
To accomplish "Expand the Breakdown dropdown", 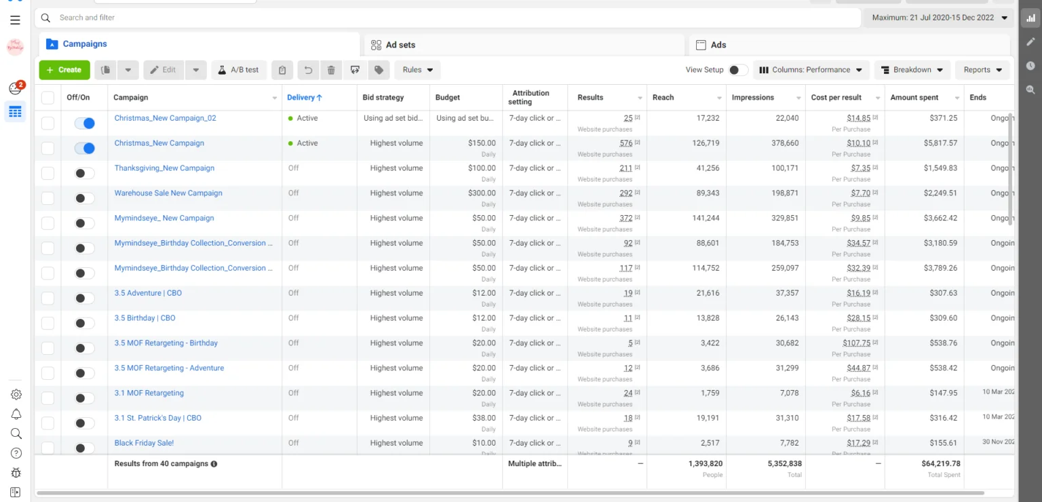I will coord(912,70).
